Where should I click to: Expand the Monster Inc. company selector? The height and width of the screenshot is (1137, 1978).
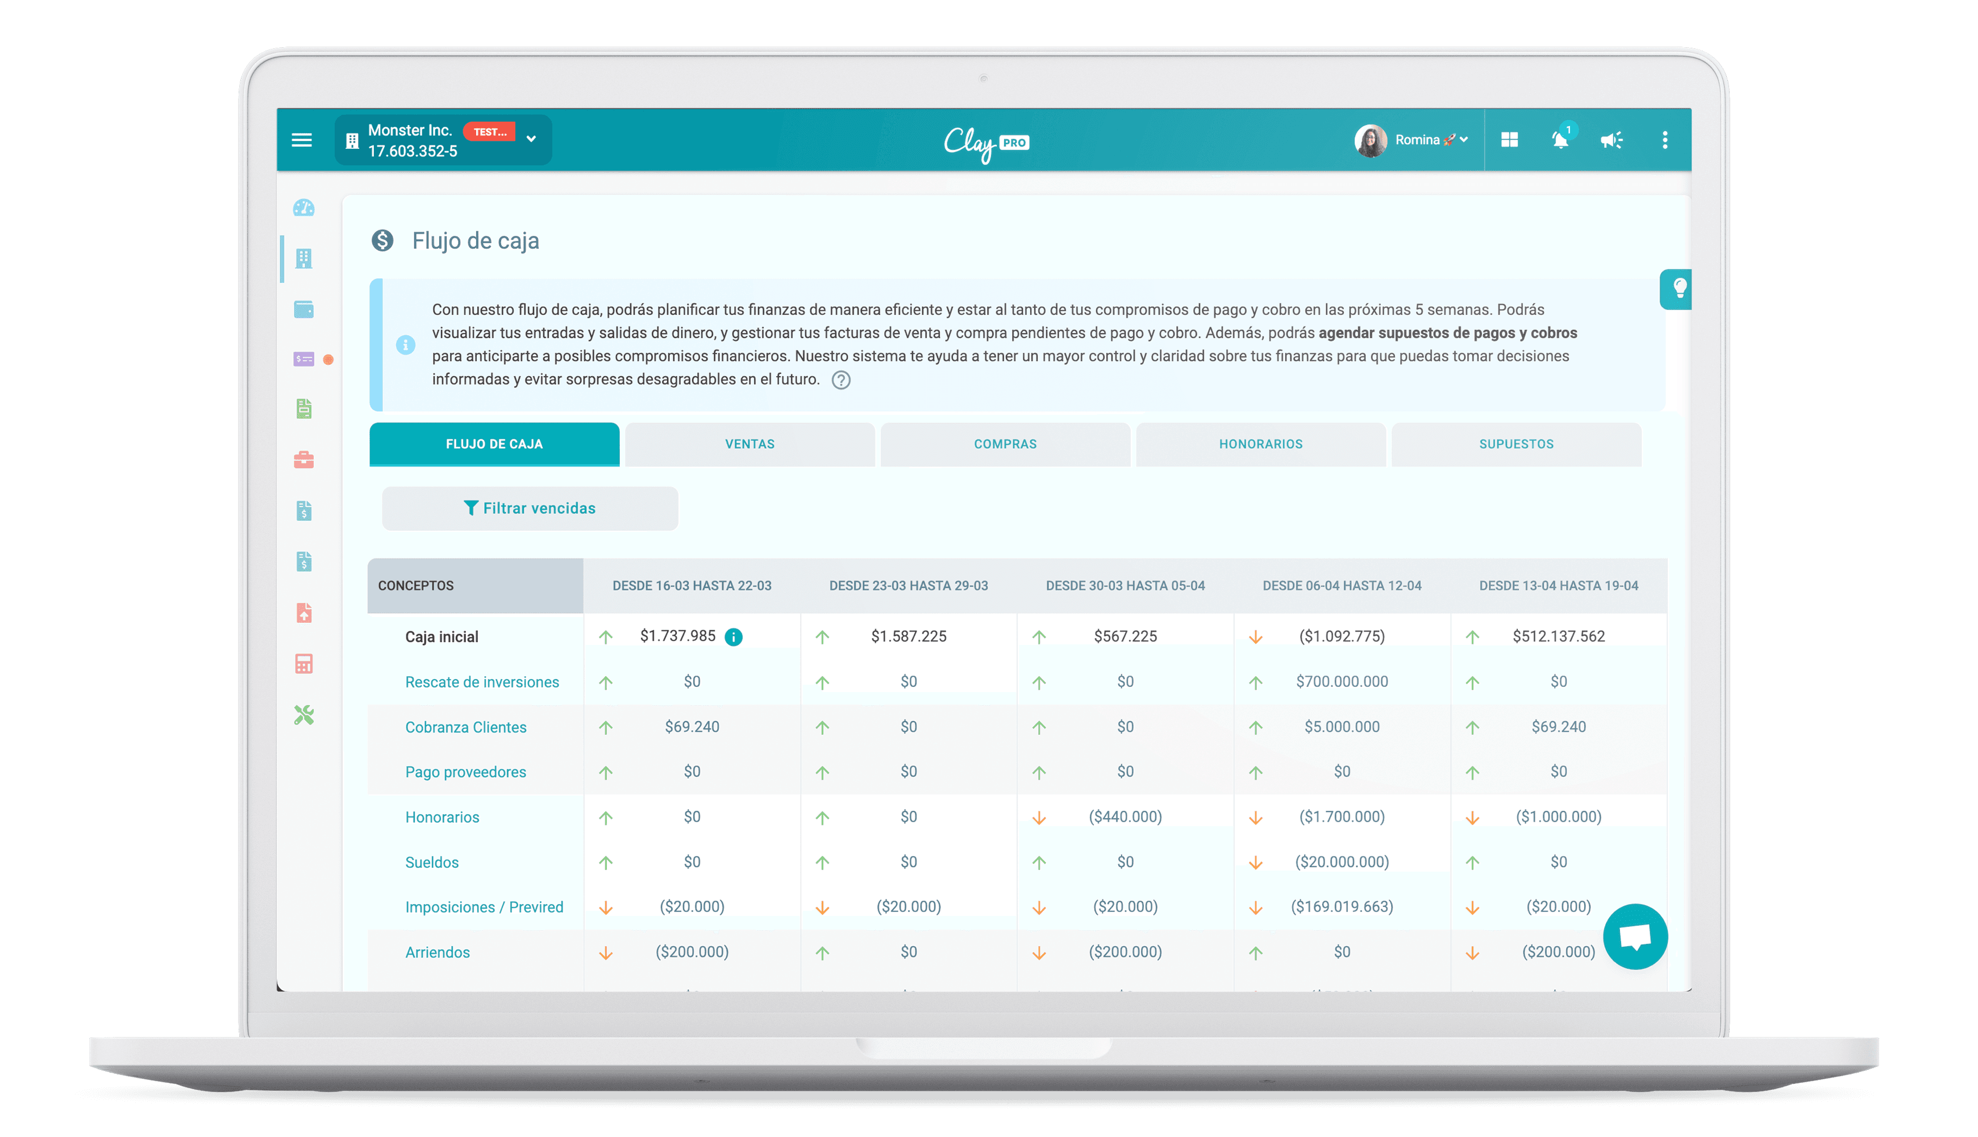(443, 140)
